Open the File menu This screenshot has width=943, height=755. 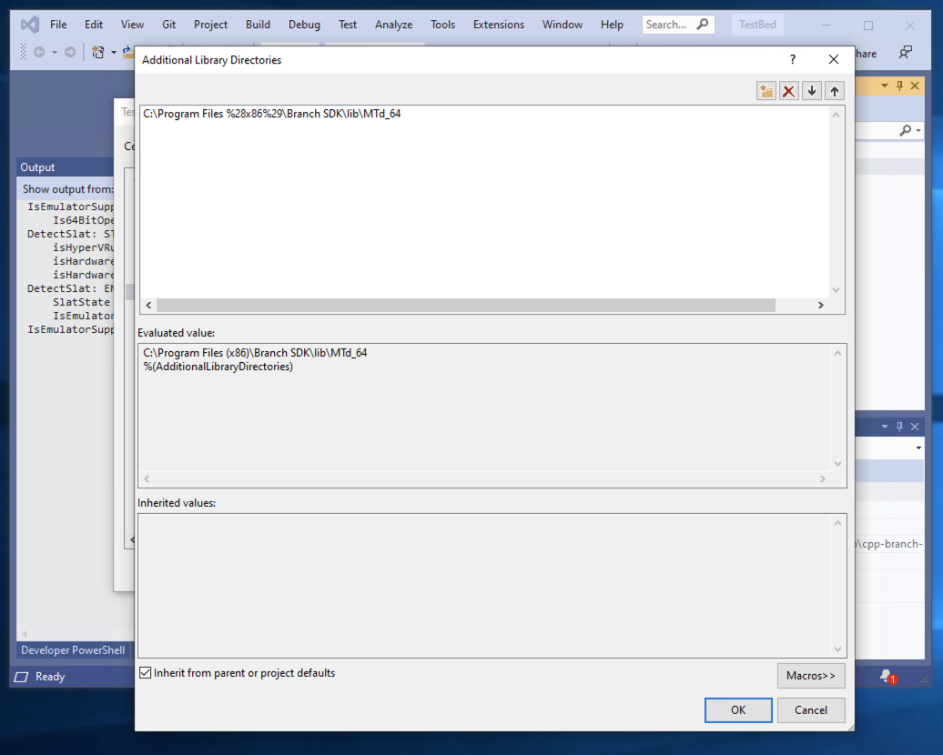click(58, 25)
